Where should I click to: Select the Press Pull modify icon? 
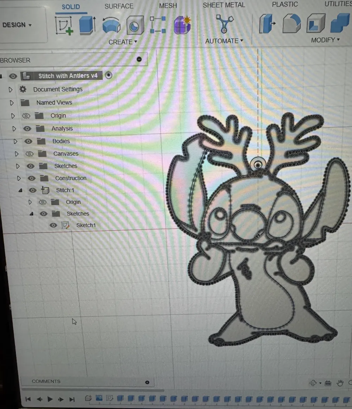(267, 24)
